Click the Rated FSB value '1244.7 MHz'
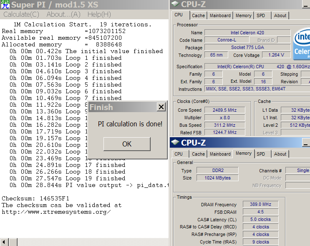The height and width of the screenshot is (246, 310). [x=224, y=132]
